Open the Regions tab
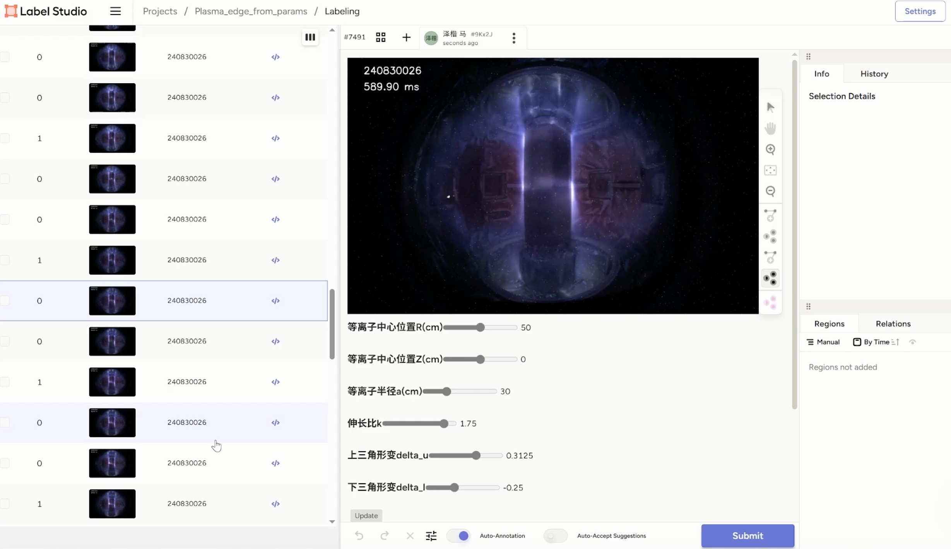Screen dimensions: 951x549 [829, 324]
